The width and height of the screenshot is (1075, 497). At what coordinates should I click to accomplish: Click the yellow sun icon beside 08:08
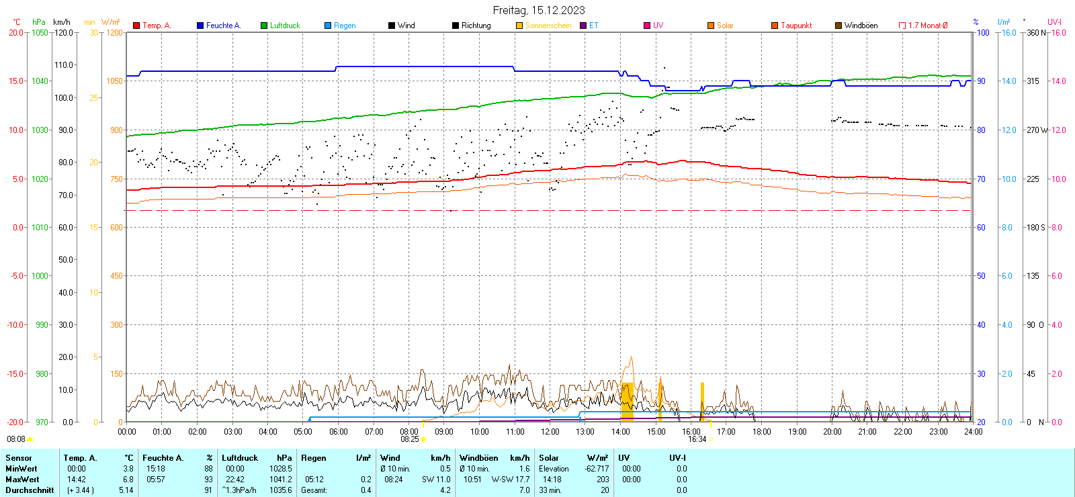pyautogui.click(x=30, y=439)
